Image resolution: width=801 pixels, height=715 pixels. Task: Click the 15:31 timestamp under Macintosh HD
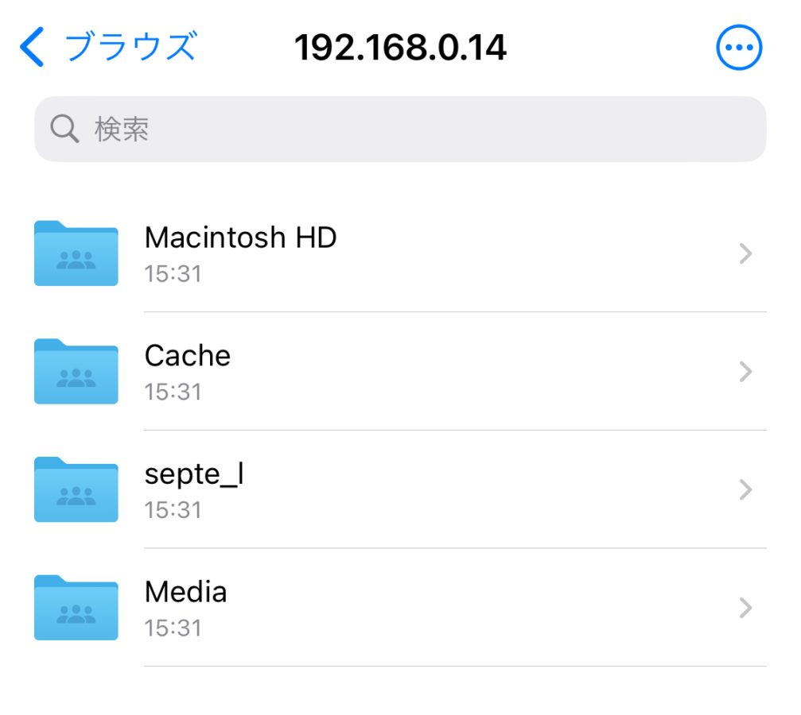tap(173, 274)
